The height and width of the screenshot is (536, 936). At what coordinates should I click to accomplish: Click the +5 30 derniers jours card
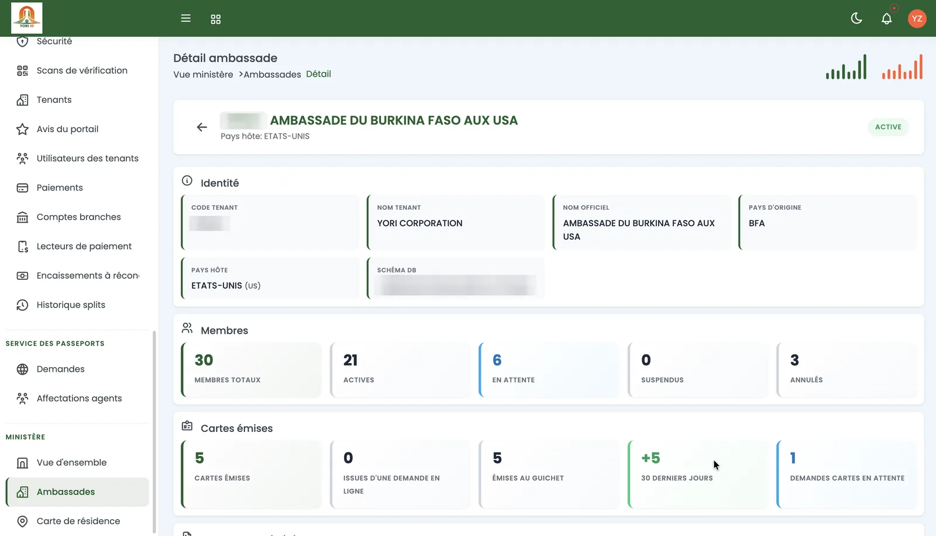(x=698, y=474)
